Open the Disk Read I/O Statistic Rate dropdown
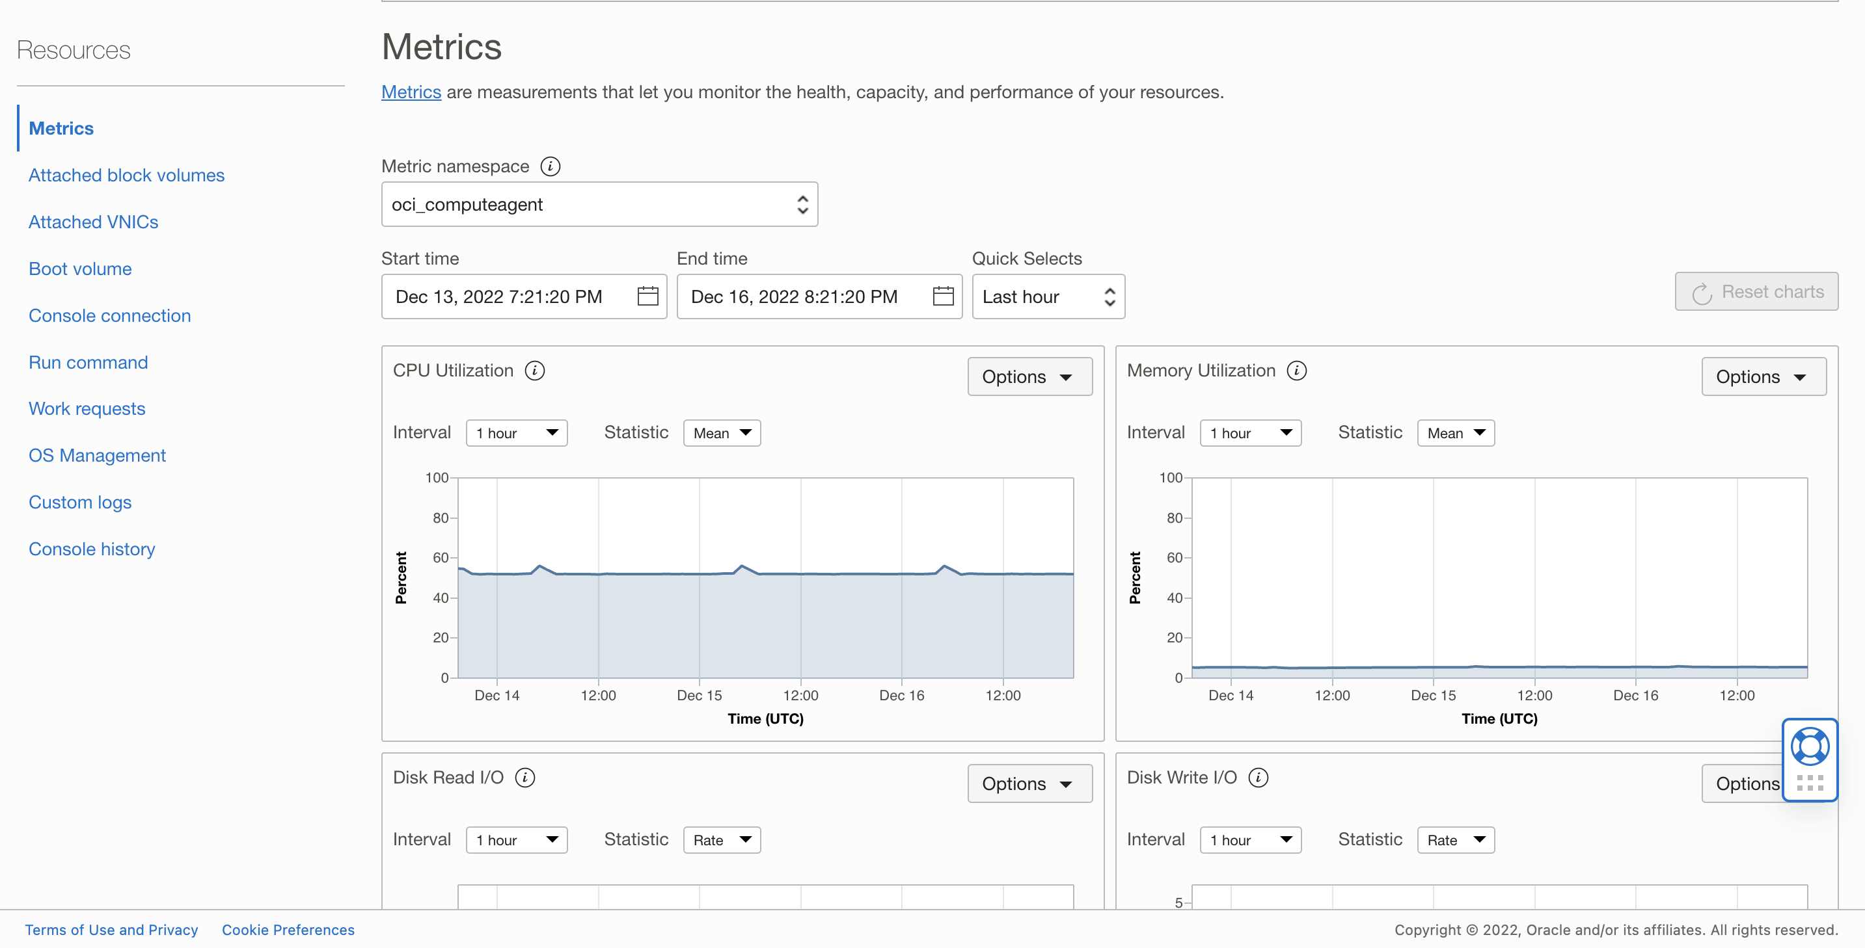This screenshot has height=948, width=1865. click(721, 839)
